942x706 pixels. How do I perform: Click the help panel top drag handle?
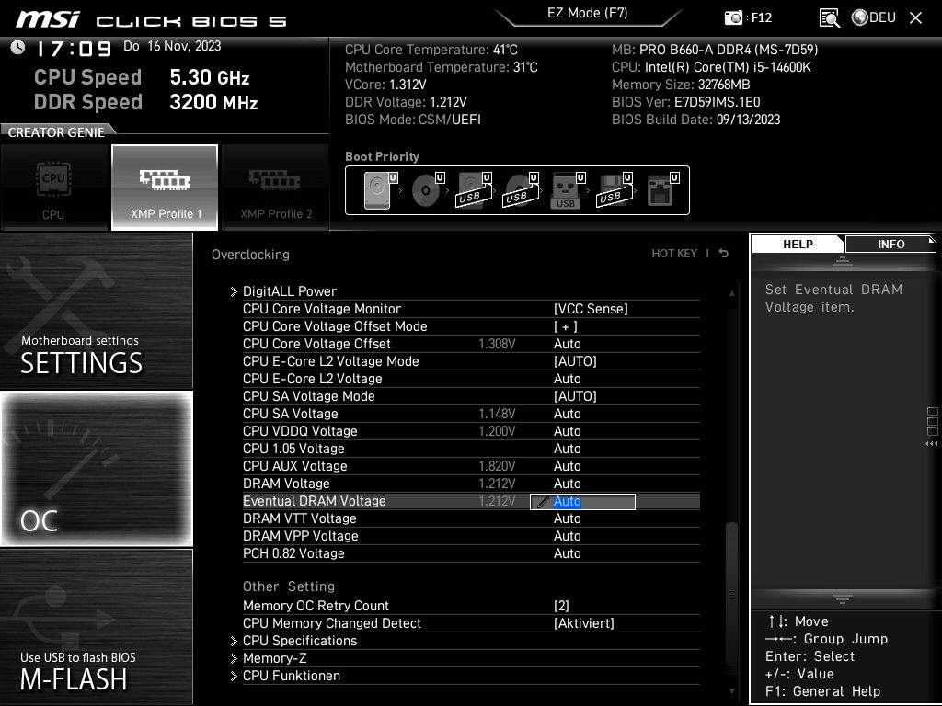click(x=843, y=261)
